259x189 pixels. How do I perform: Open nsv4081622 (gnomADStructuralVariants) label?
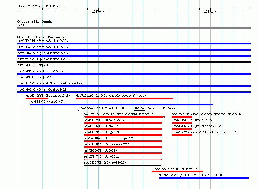click(50, 83)
